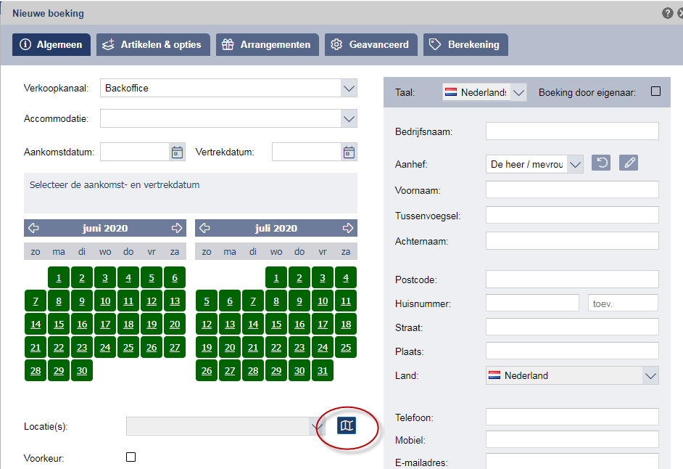The image size is (683, 469).
Task: Click the edit Aanhef pencil icon
Action: tap(629, 163)
